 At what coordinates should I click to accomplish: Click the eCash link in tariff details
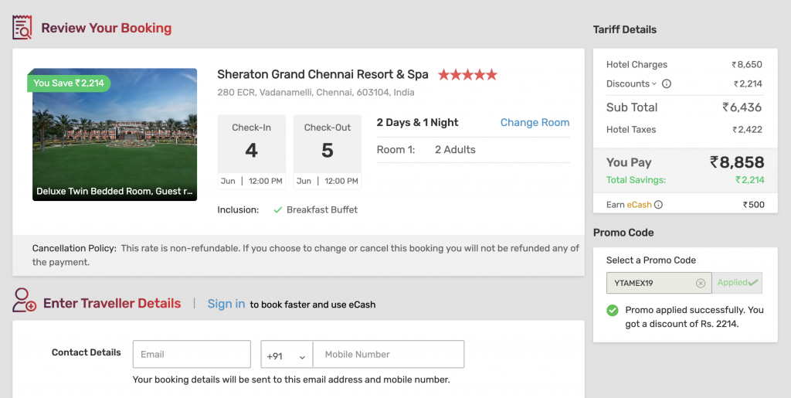pyautogui.click(x=639, y=205)
